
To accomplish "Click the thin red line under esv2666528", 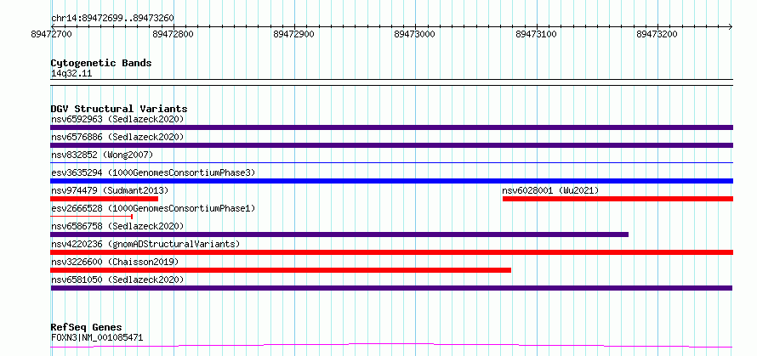I will click(91, 217).
